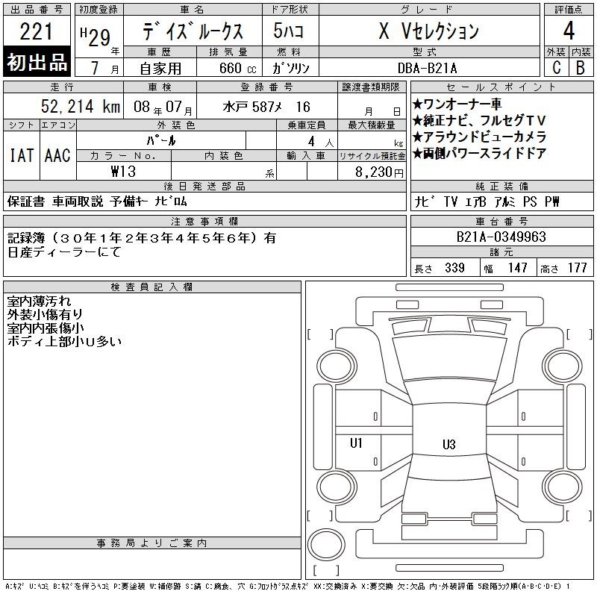Click recycle deposit 8,230円

pos(379,172)
